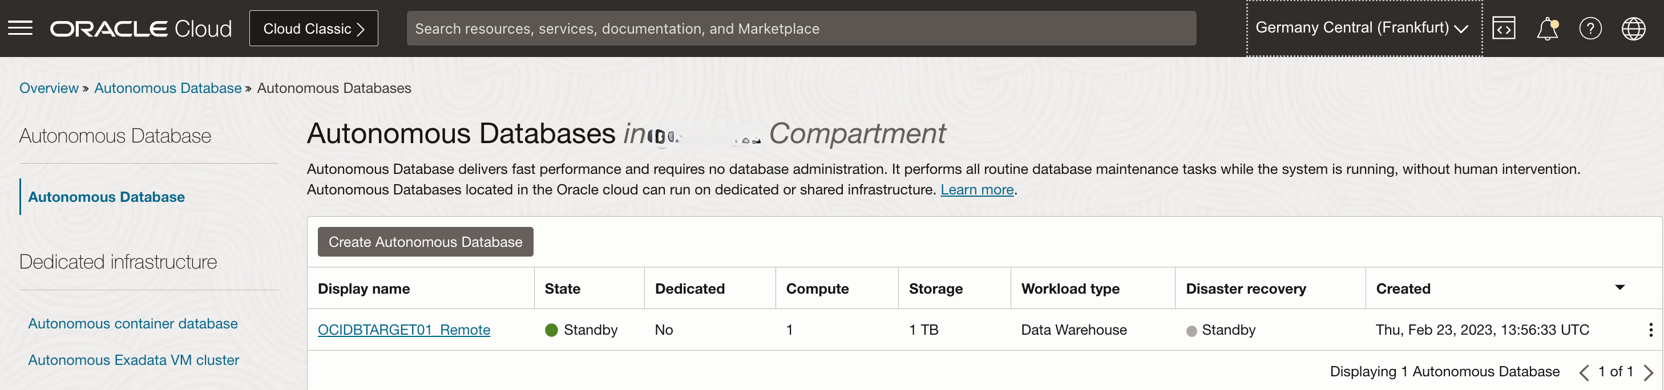This screenshot has height=390, width=1664.
Task: Open the Learn more link
Action: 977,189
